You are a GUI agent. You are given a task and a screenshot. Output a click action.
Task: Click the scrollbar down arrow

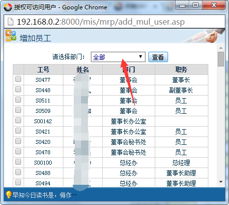click(x=221, y=182)
